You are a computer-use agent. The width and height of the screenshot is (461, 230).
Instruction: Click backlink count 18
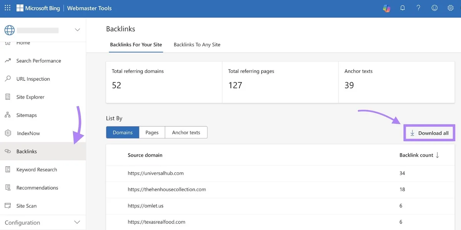402,189
